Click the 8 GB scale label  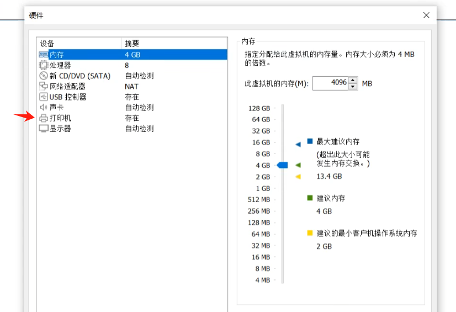point(263,154)
